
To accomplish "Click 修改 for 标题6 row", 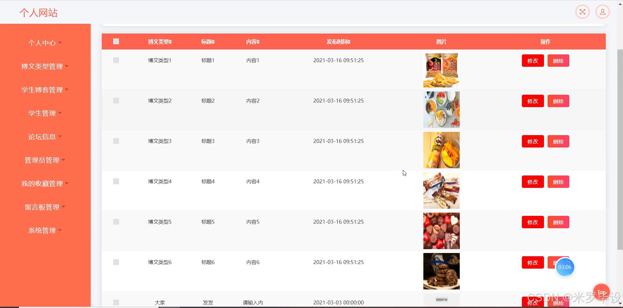I will coord(533,262).
